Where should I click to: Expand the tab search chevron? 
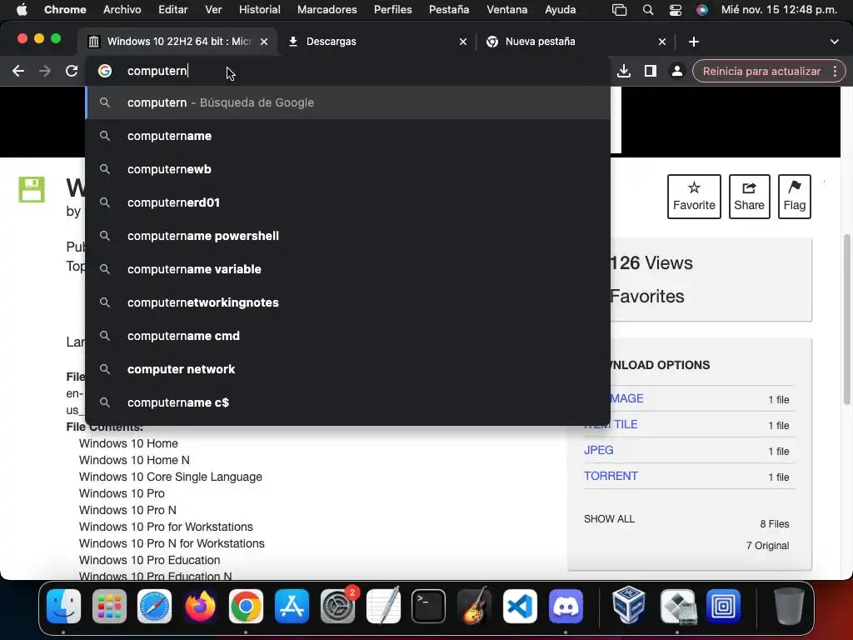(835, 42)
